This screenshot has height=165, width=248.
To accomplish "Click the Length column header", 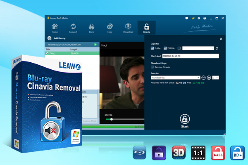I will [74, 49].
